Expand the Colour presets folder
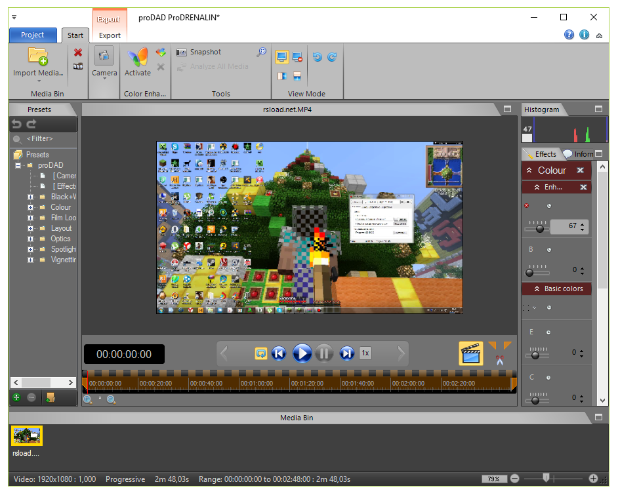The image size is (618, 497). coord(30,207)
